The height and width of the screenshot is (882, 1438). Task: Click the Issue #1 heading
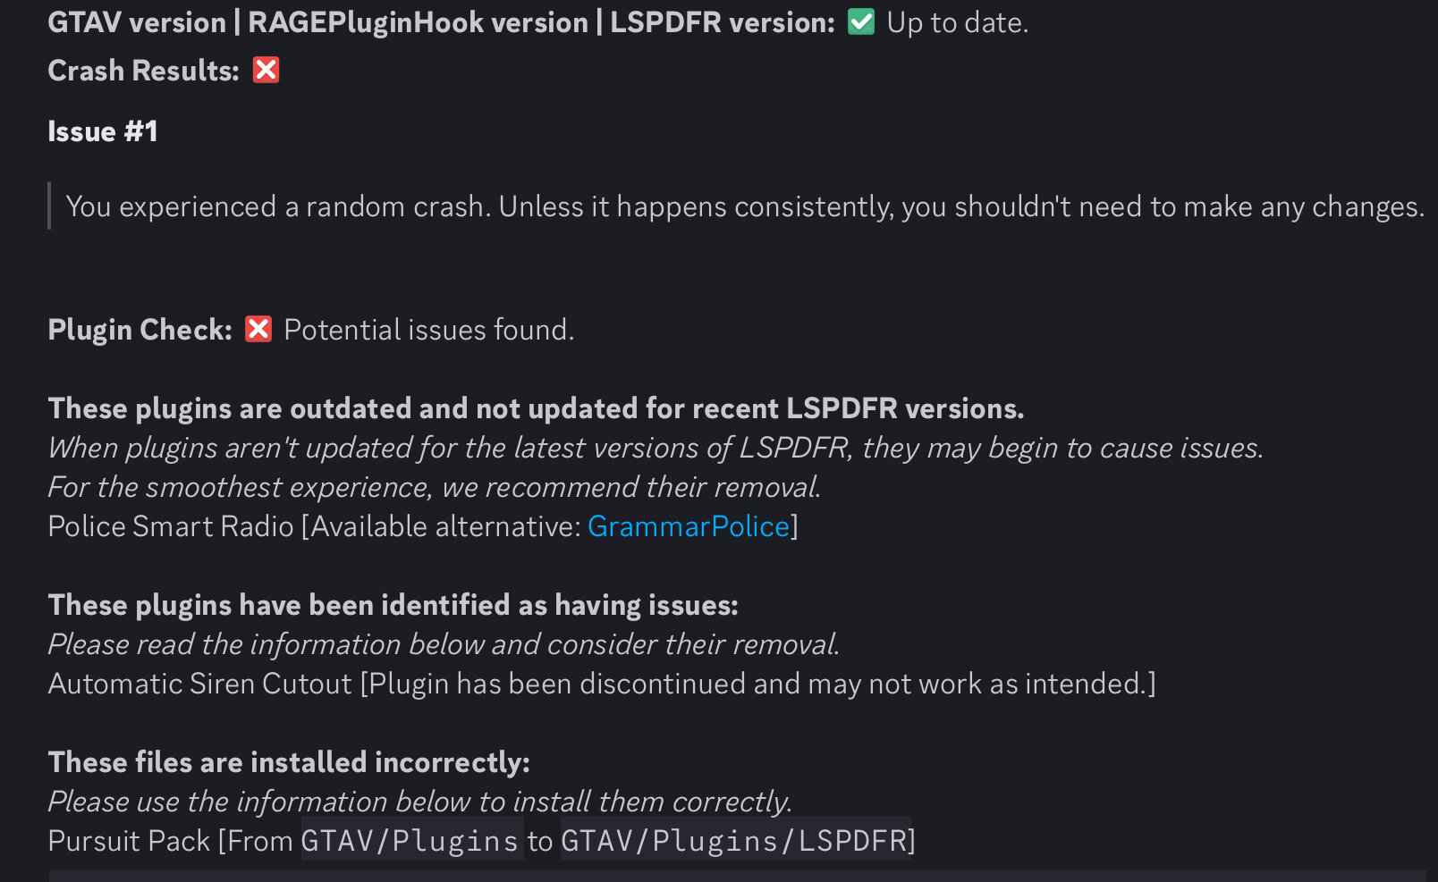pyautogui.click(x=103, y=131)
